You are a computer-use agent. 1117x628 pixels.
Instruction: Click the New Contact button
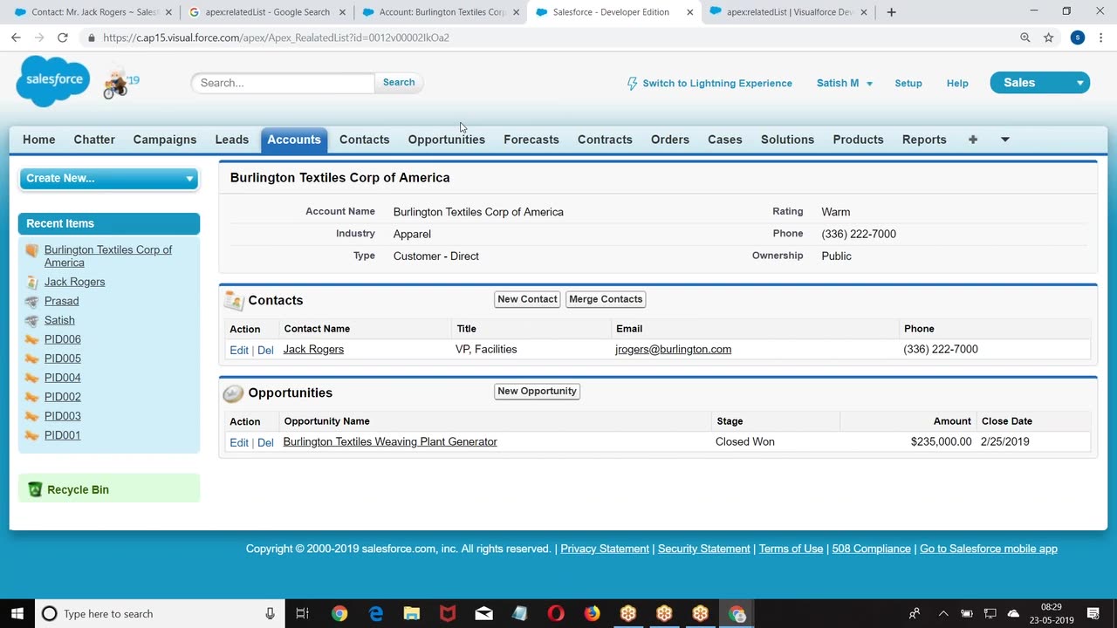tap(527, 299)
